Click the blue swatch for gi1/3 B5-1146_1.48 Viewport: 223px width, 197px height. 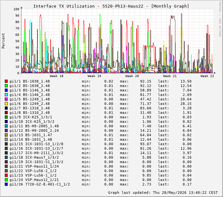(6, 90)
